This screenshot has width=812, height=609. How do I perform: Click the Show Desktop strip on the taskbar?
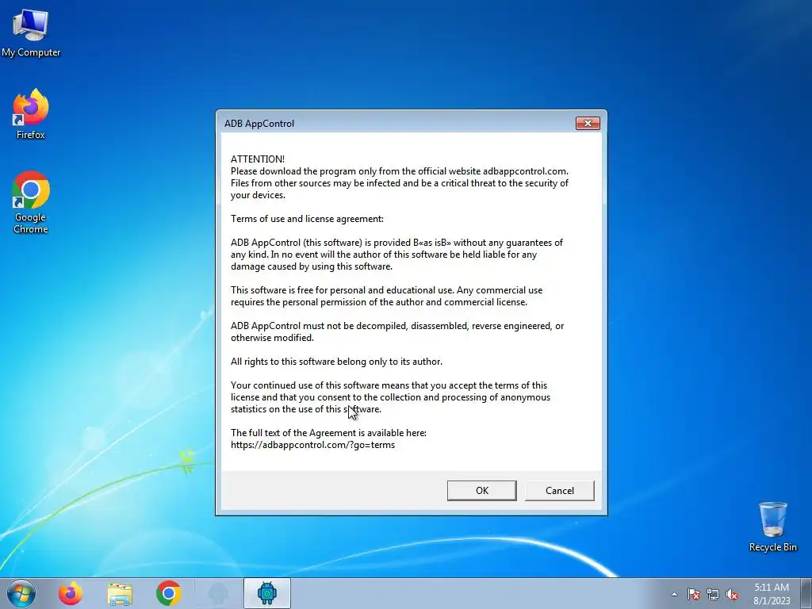click(806, 593)
